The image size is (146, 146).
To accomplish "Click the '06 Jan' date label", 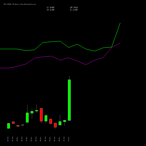I will pos(45,139).
